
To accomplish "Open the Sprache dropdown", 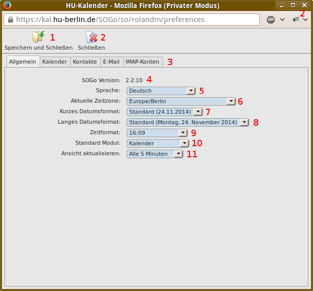I will [161, 91].
